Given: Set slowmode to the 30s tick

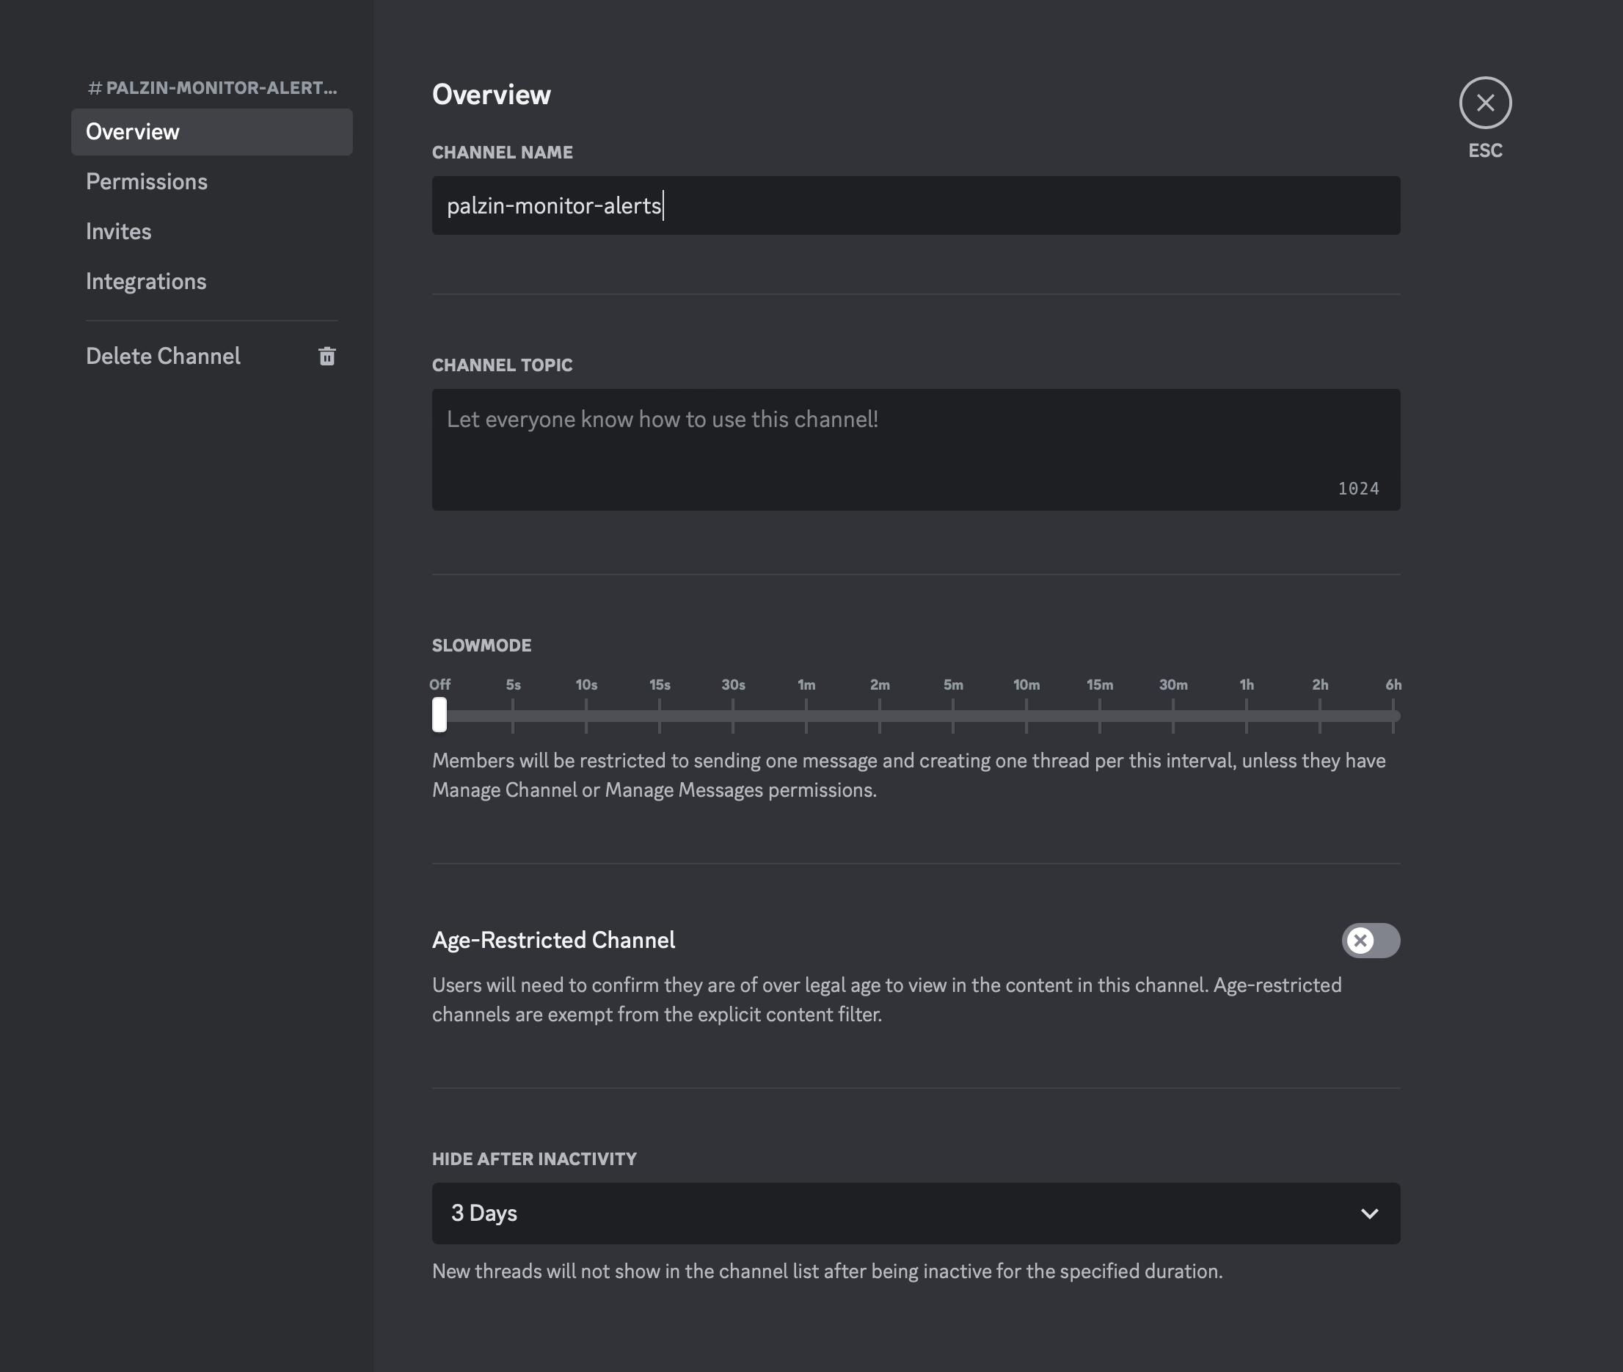Looking at the screenshot, I should [732, 715].
